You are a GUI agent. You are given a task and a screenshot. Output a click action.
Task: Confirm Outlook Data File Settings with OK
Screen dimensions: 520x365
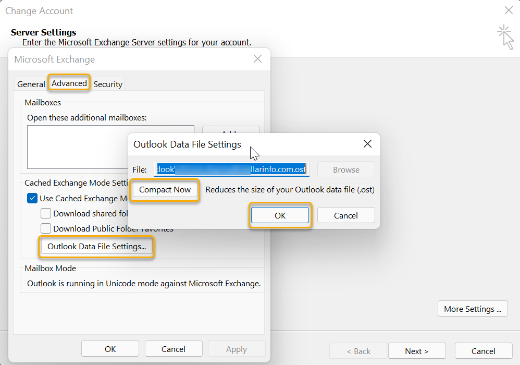(x=280, y=215)
